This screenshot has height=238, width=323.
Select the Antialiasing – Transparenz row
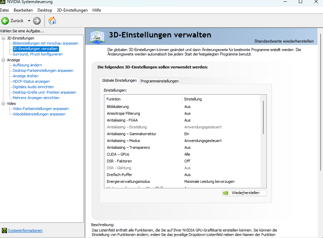coord(183,147)
